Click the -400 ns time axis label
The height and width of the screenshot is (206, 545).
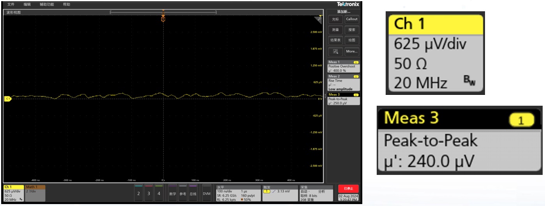35,180
